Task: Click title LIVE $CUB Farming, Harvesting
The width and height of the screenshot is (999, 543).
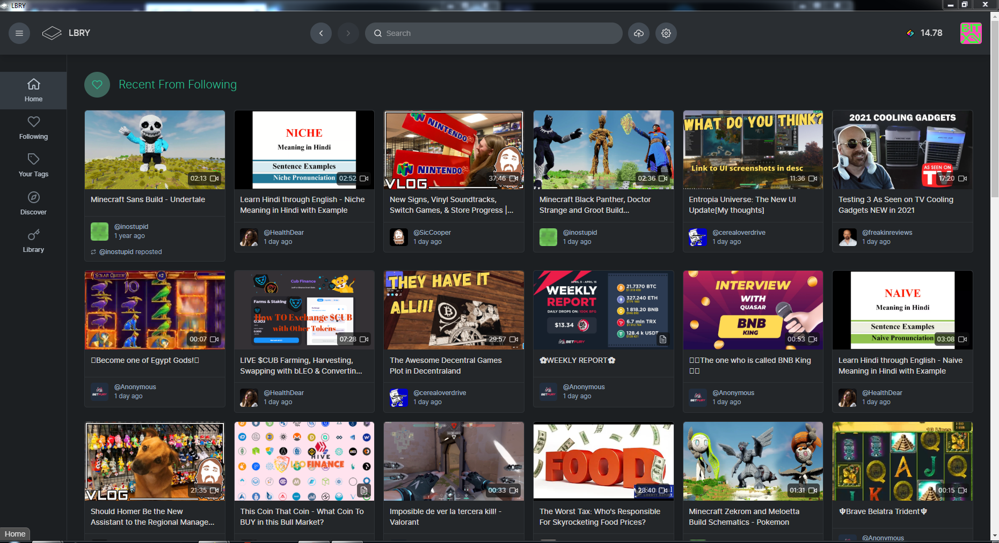Action: point(301,366)
